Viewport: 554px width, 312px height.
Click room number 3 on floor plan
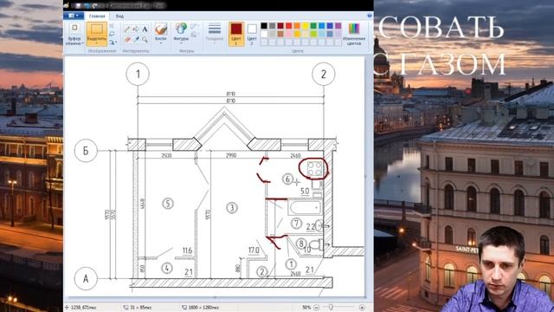pos(232,208)
